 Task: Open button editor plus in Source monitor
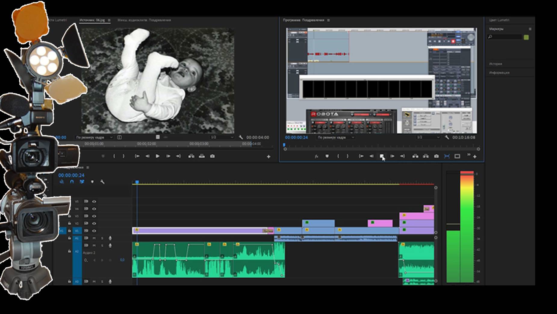(269, 157)
